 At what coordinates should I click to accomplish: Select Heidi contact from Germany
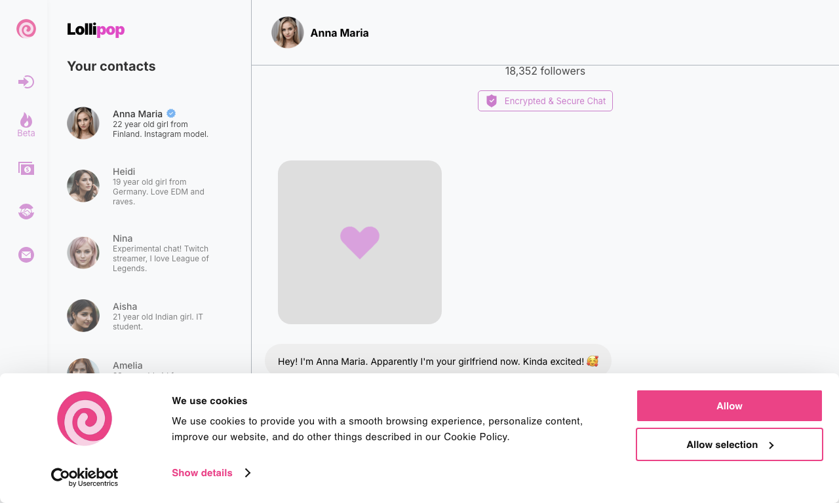149,186
